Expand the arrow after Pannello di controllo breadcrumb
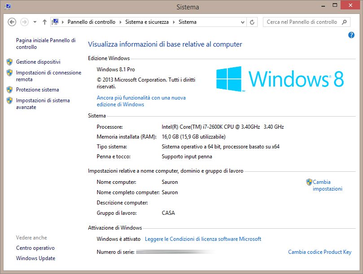The image size is (363, 274). [x=120, y=22]
